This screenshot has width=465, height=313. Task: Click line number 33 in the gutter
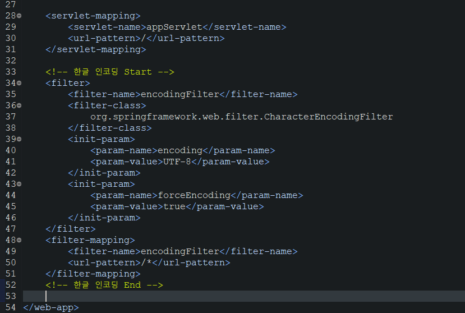pyautogui.click(x=11, y=72)
